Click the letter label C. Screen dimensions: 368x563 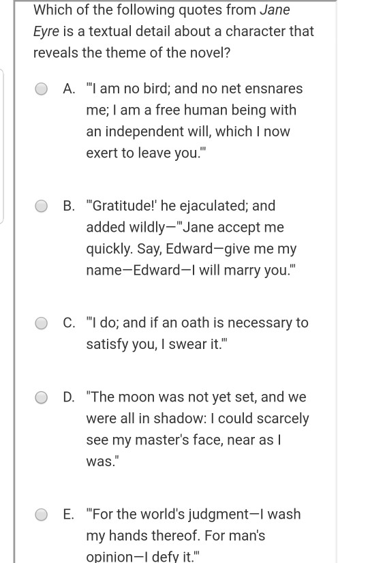[x=69, y=323]
